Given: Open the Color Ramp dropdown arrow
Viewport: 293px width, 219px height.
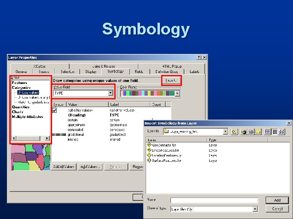Looking at the screenshot, I should point(177,93).
